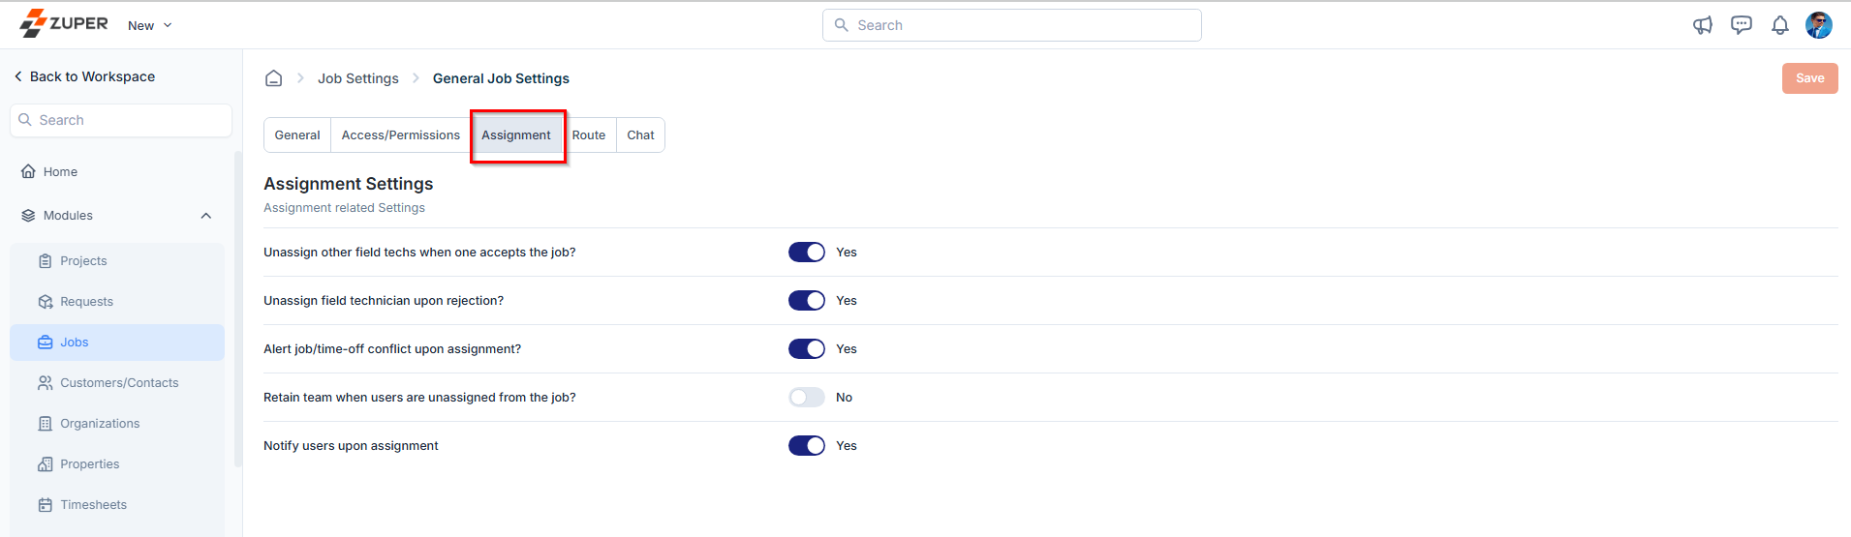The image size is (1851, 537).
Task: Switch to the Route tab
Action: pyautogui.click(x=588, y=135)
